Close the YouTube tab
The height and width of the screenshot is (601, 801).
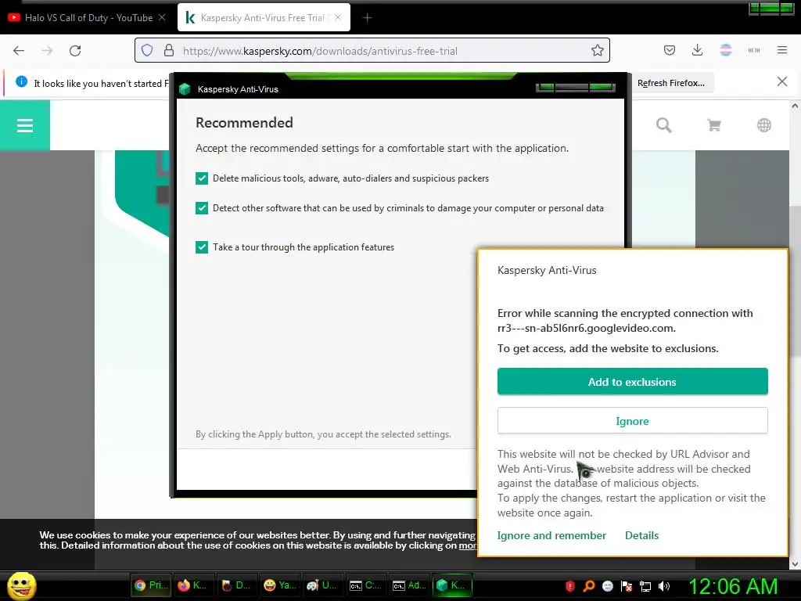point(162,17)
